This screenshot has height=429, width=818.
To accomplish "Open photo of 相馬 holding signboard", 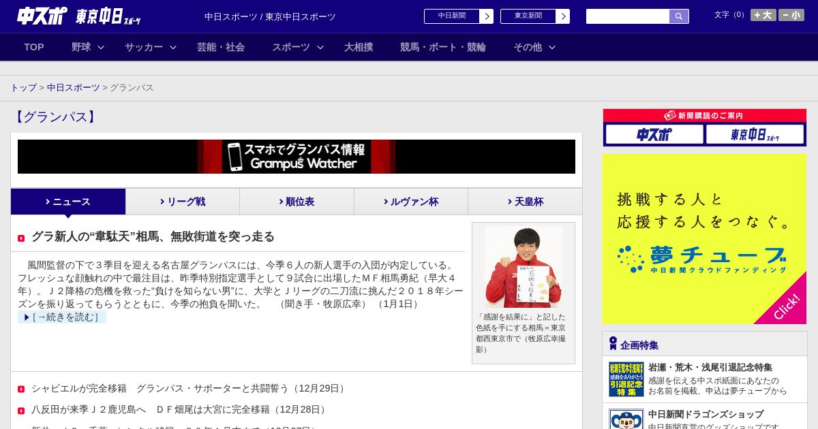I will pyautogui.click(x=524, y=267).
